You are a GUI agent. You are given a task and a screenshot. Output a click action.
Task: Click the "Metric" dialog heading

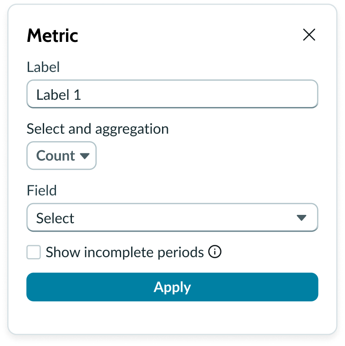coord(52,36)
